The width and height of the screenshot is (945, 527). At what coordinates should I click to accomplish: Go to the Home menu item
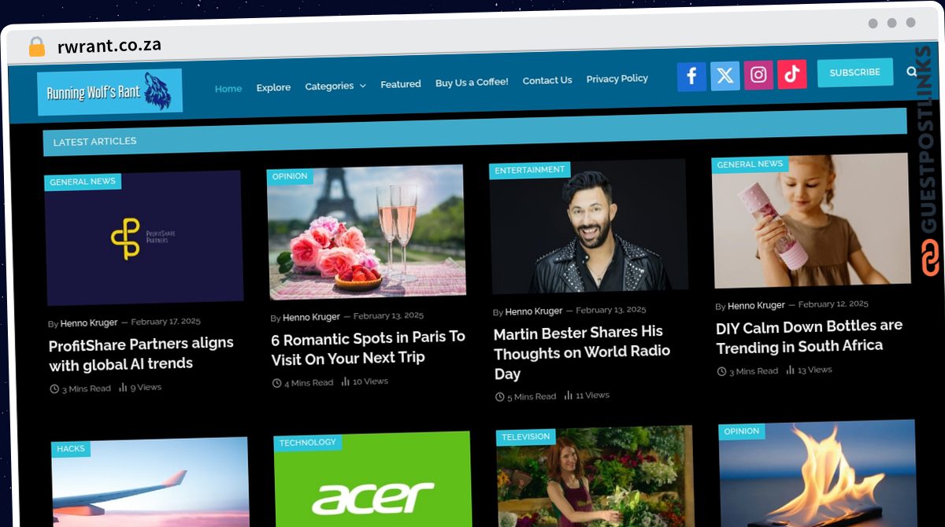point(228,88)
